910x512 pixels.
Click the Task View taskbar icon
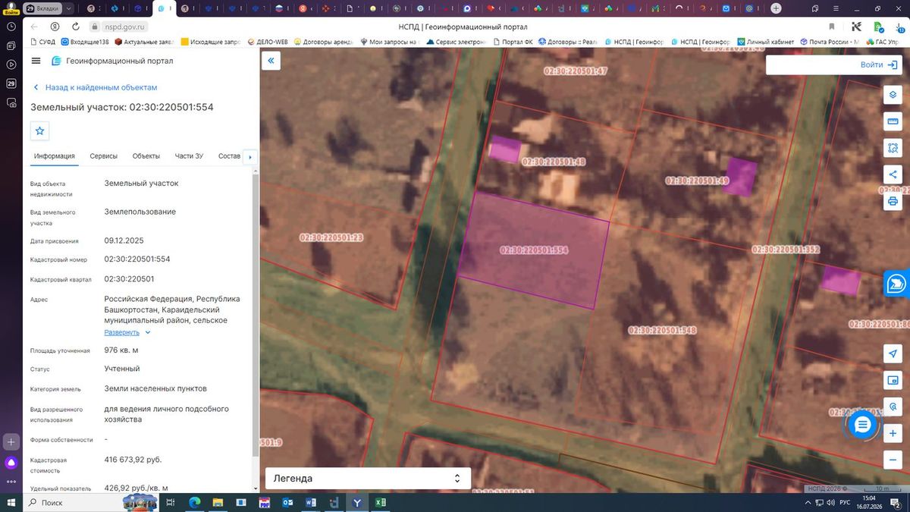(171, 502)
